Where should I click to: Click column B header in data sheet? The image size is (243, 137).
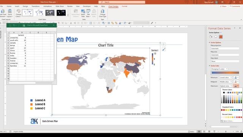point(22,32)
